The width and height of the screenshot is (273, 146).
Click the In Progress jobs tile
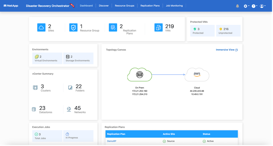(x=78, y=136)
